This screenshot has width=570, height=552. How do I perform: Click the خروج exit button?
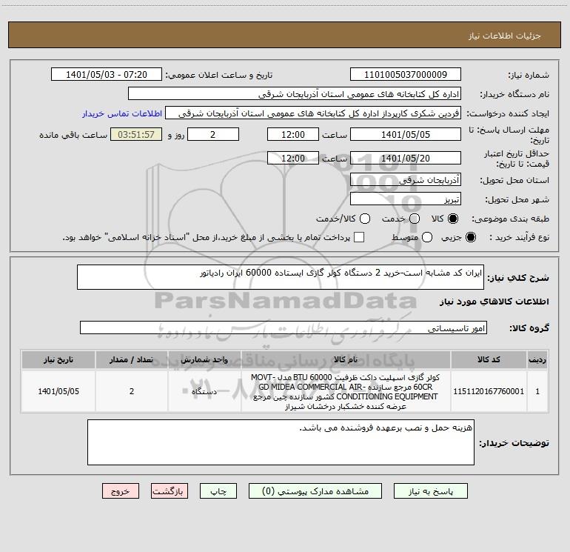[x=121, y=491]
